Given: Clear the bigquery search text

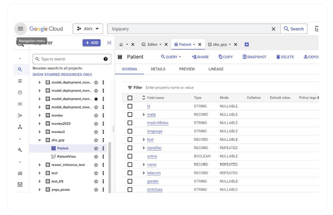Looking at the screenshot, I should (x=273, y=29).
